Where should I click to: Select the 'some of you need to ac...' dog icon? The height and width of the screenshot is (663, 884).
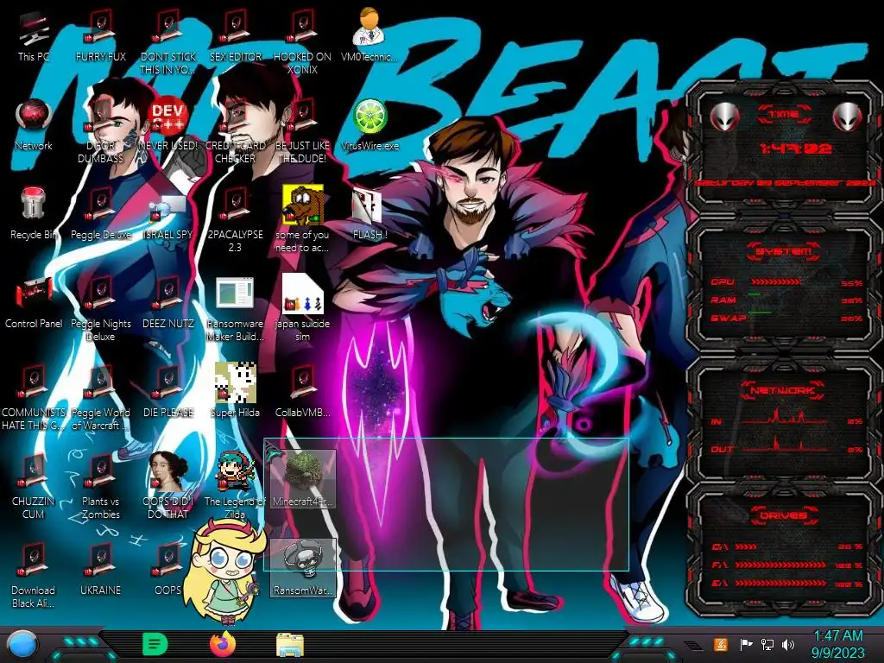[302, 218]
